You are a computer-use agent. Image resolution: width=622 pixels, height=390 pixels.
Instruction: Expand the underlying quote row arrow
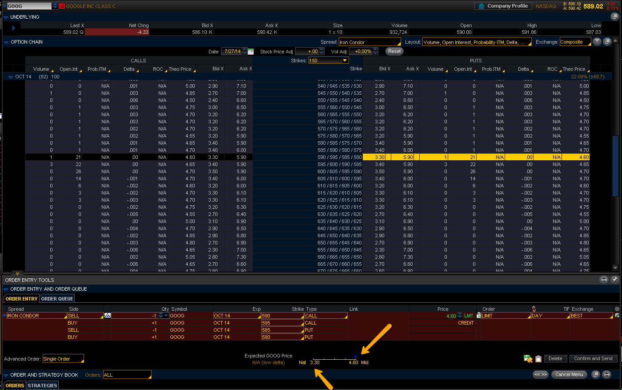[14, 28]
